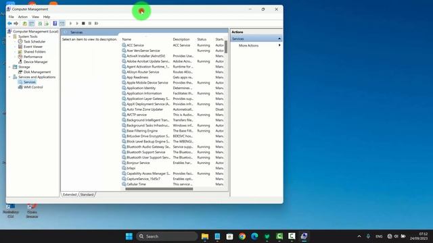433x243 pixels.
Task: Open the Help menu
Action: (x=47, y=17)
